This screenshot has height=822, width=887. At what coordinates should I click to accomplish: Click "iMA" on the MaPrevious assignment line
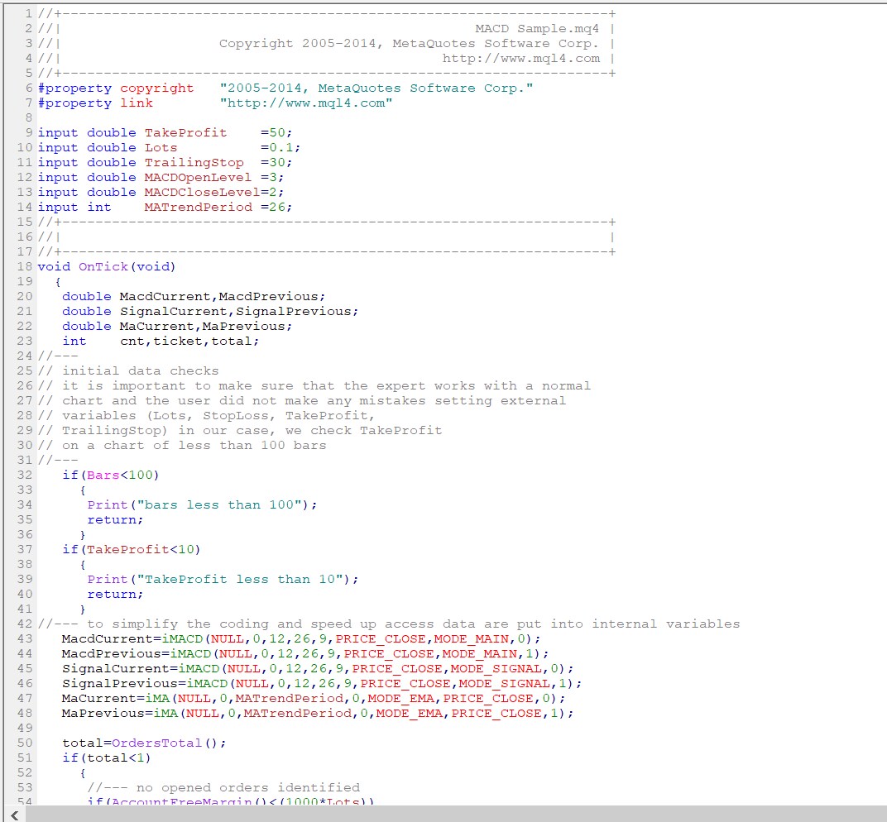165,713
